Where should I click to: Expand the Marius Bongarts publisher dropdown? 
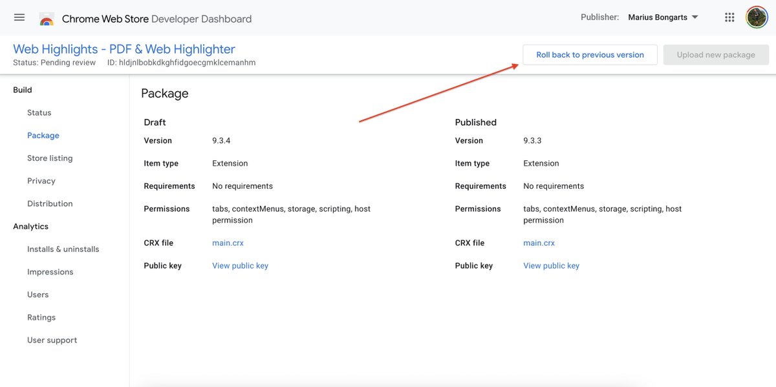(663, 17)
